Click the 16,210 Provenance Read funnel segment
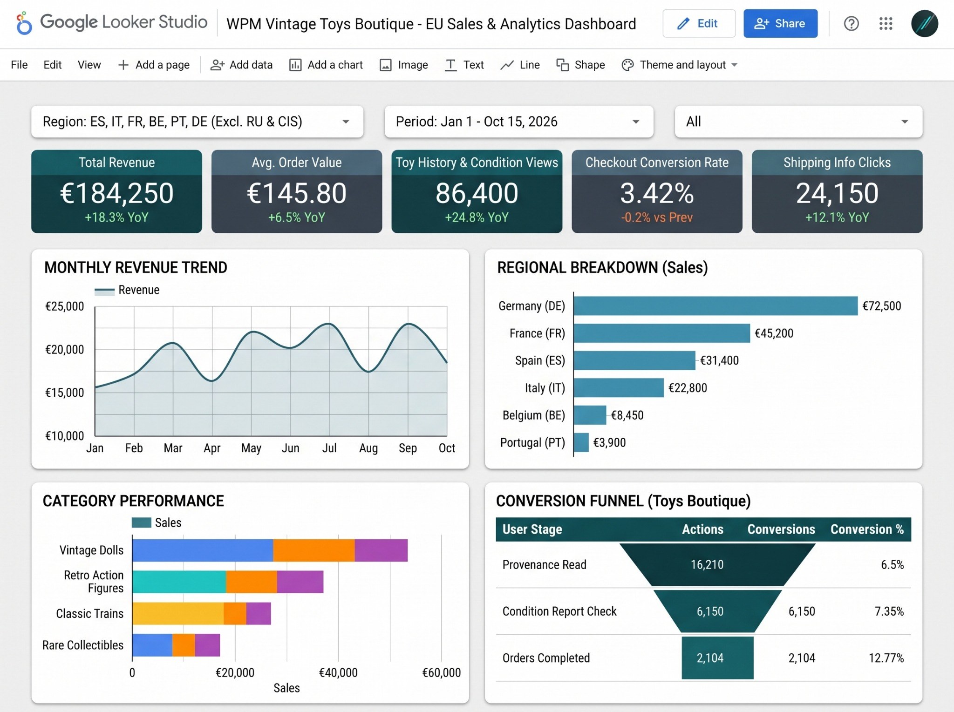The image size is (954, 712). (x=717, y=564)
